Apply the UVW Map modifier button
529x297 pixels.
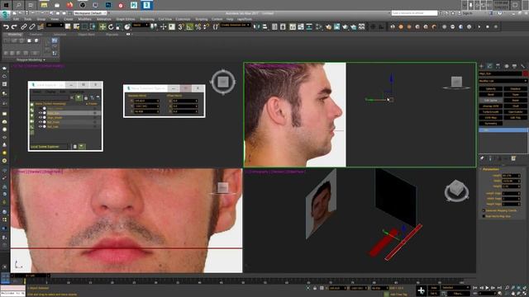coord(490,117)
